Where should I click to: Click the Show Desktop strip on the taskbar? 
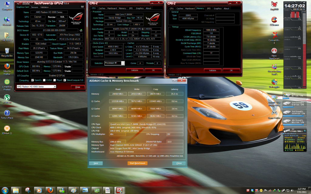[310, 190]
